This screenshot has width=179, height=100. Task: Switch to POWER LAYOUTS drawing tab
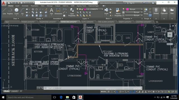click(x=28, y=22)
